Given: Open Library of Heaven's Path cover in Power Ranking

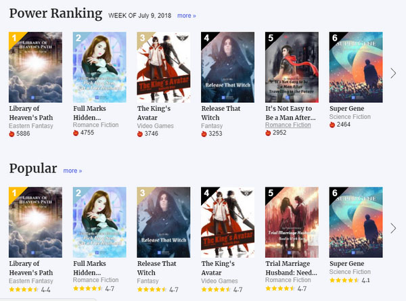Looking at the screenshot, I should (x=35, y=67).
